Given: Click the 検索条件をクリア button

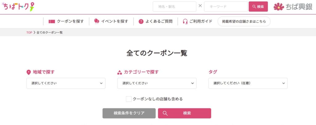Looking at the screenshot, I should [x=129, y=113].
